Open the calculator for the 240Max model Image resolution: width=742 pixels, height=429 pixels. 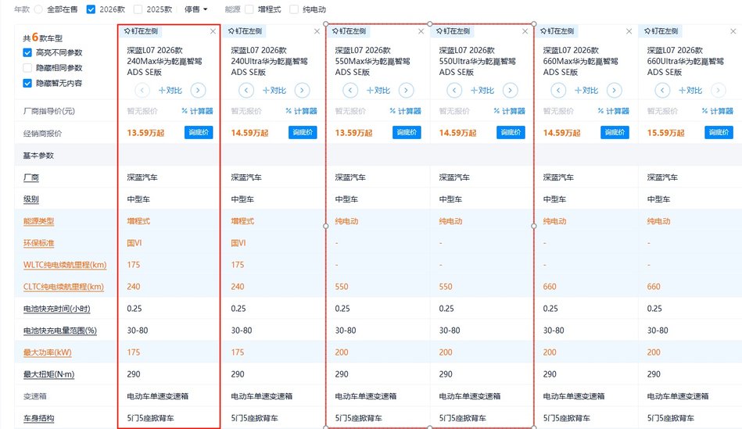(197, 111)
